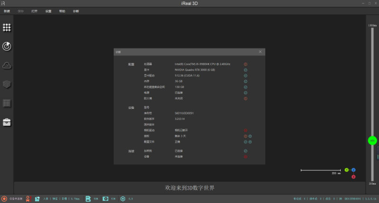This screenshot has width=379, height=203.
Task: Click the device-not-connected record icon in status bar
Action: tap(4, 199)
